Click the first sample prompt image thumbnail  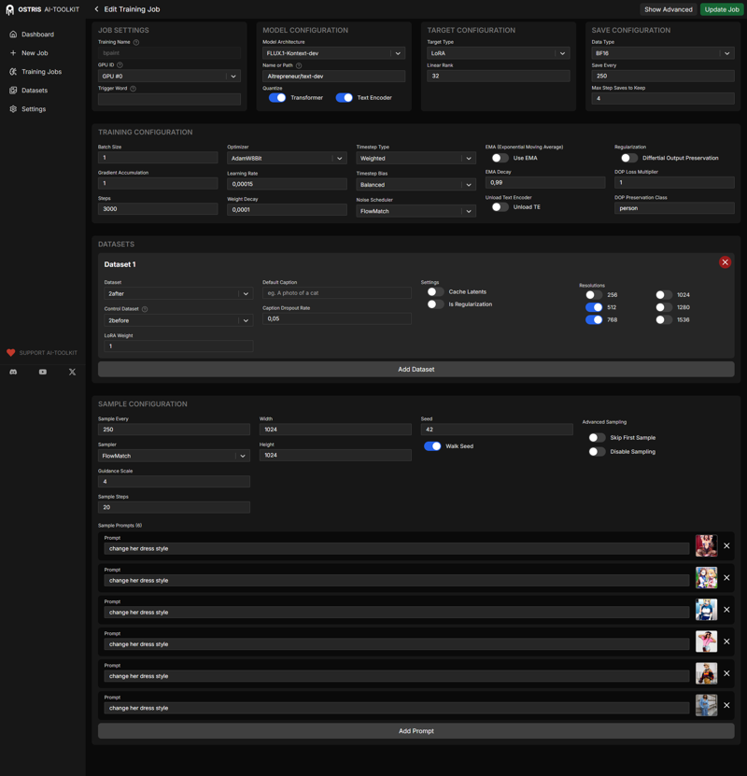tap(706, 546)
